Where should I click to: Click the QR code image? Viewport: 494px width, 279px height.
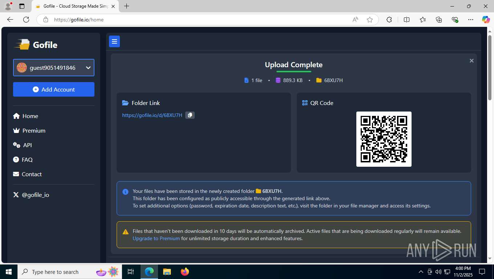tap(384, 139)
